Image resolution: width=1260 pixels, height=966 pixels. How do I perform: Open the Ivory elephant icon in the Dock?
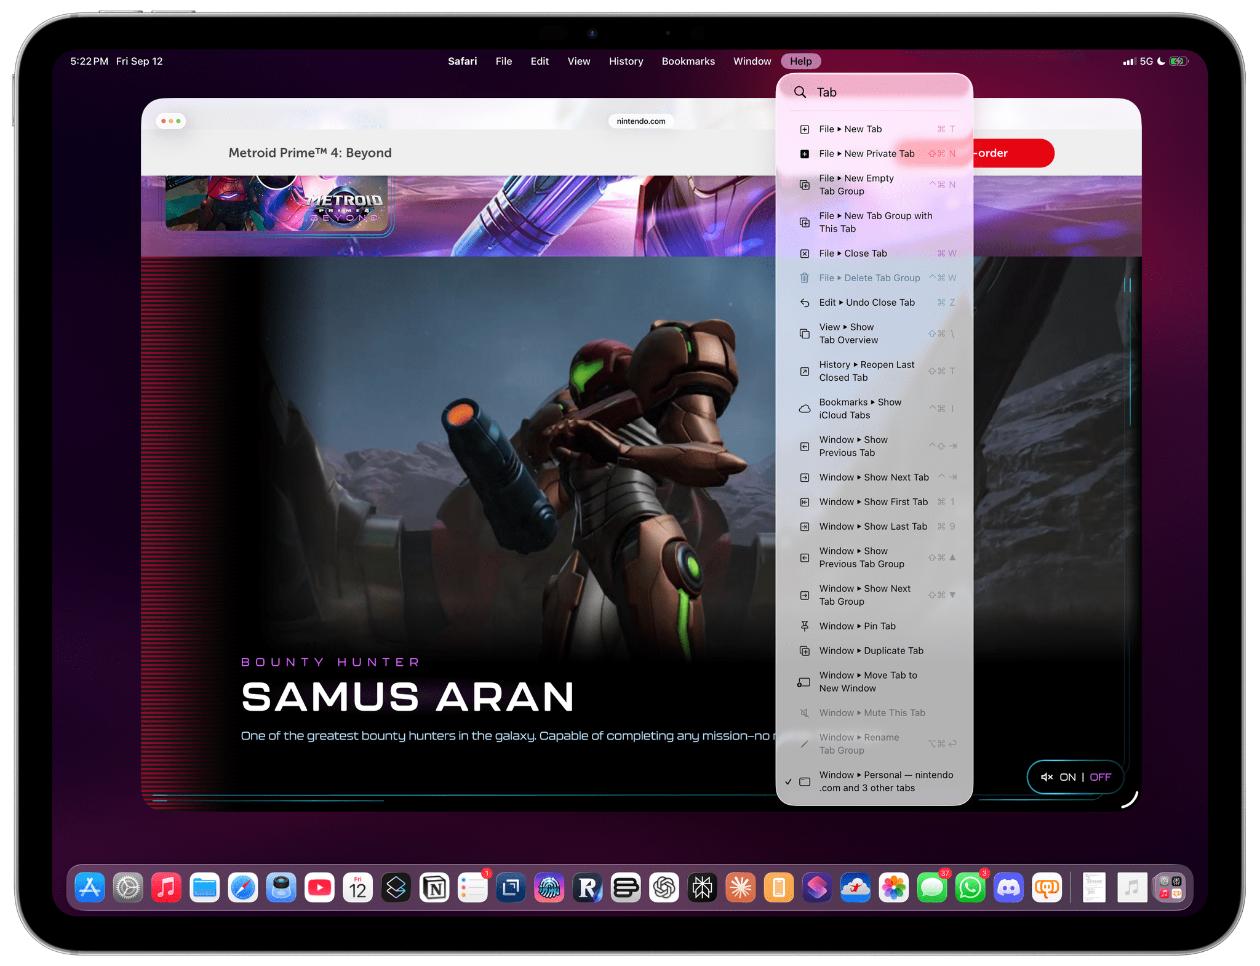coord(1046,888)
